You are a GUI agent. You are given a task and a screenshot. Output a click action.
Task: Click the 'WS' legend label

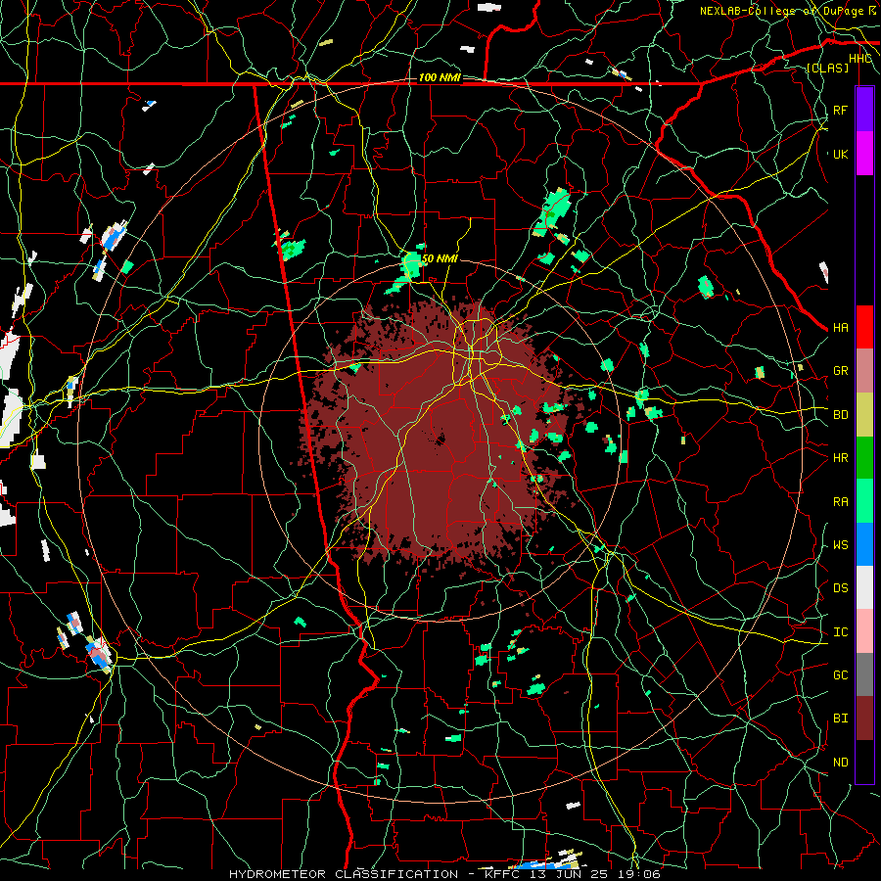point(840,545)
